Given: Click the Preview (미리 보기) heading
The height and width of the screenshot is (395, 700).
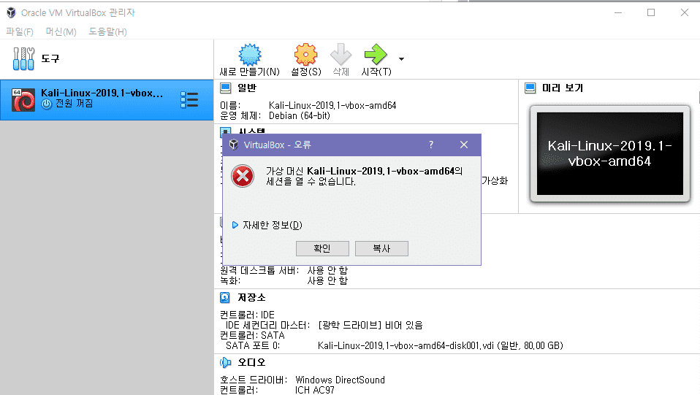Looking at the screenshot, I should 563,88.
